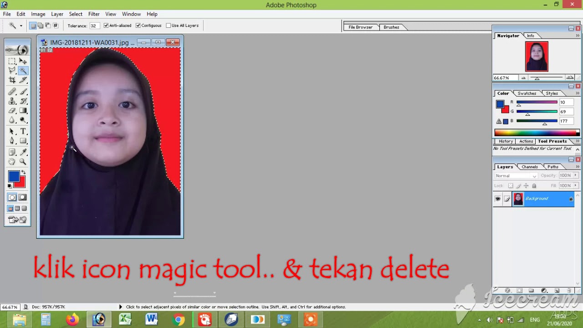583x328 pixels.
Task: Open the layer Fill arrow
Action: tap(576, 185)
